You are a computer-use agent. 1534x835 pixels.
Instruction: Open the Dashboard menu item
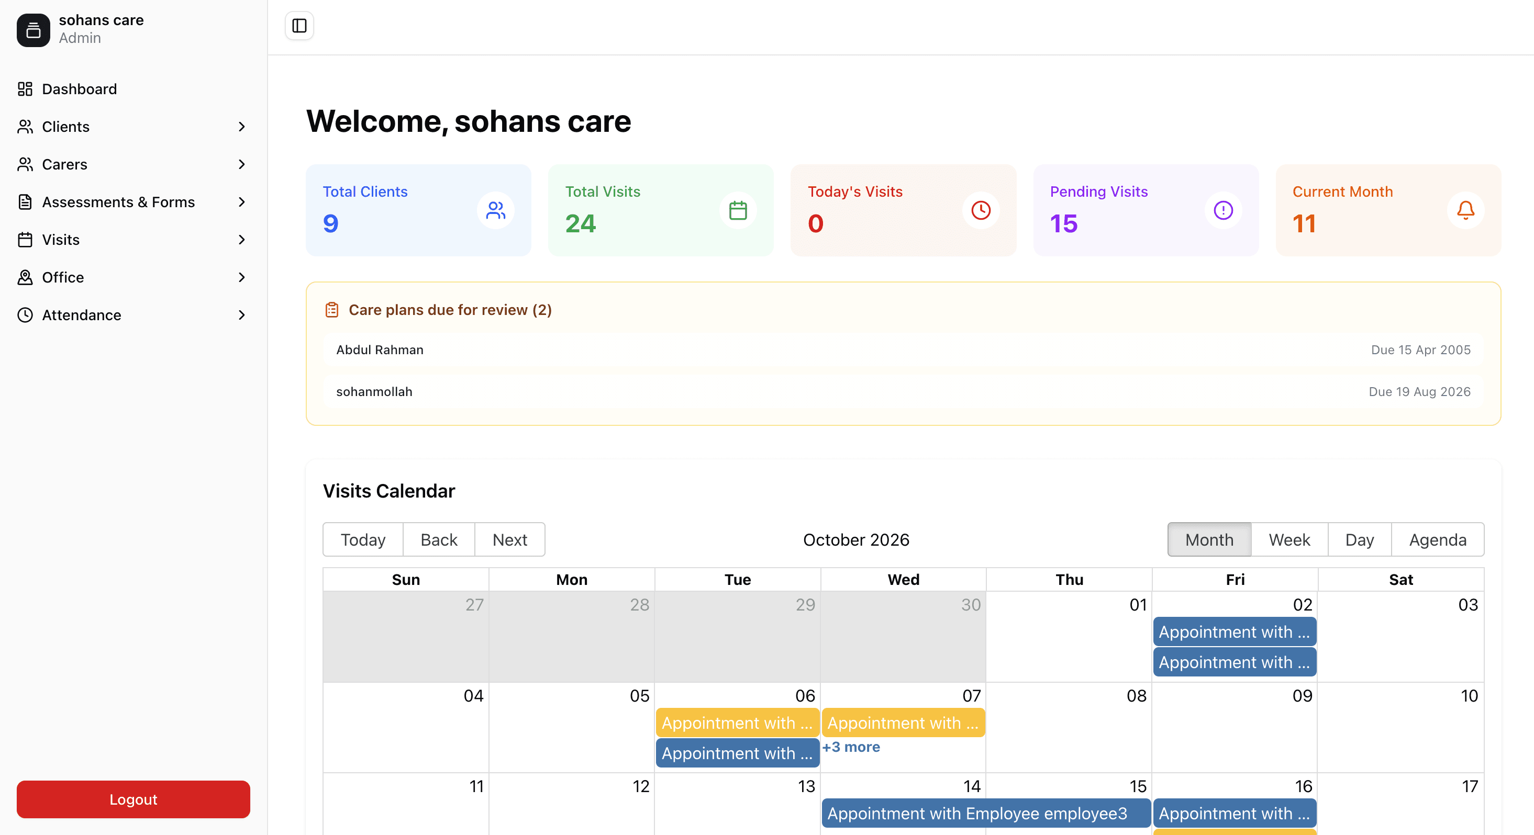(134, 89)
